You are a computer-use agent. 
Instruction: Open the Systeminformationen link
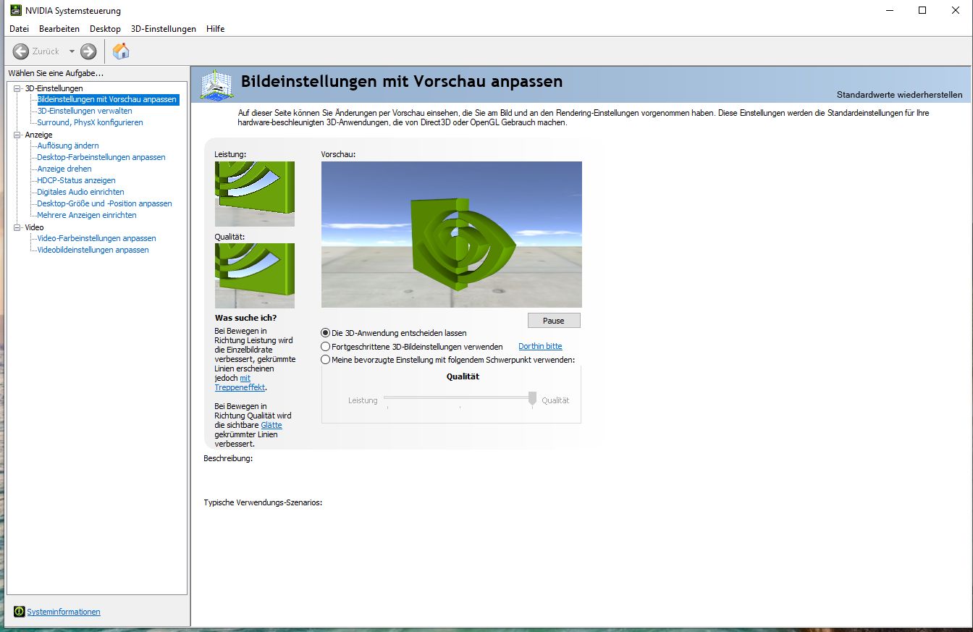click(x=64, y=612)
